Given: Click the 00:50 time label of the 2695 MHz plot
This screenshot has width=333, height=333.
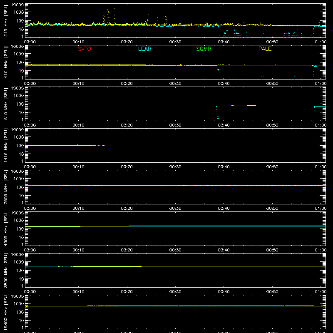Looking at the screenshot, I should (x=272, y=209).
